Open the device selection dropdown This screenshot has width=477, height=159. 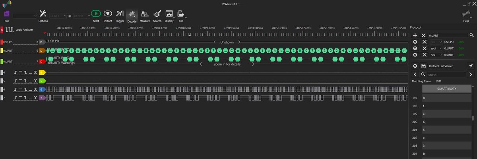(x=24, y=16)
